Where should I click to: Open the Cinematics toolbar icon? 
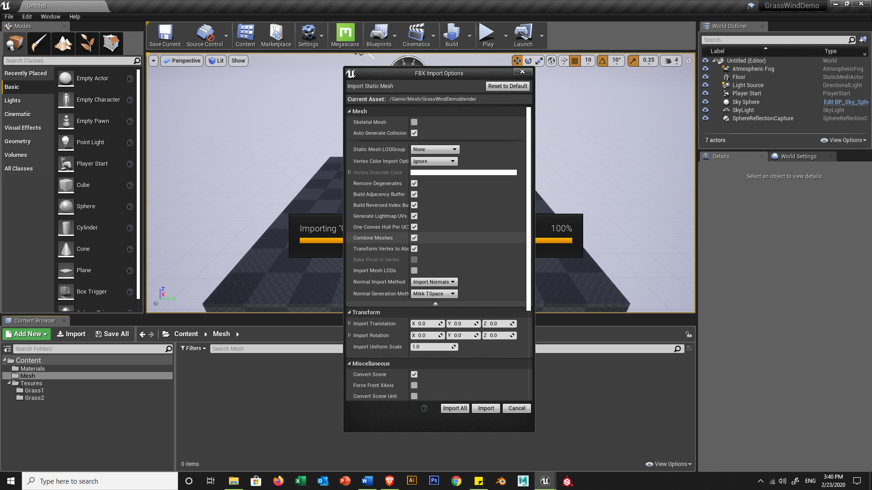click(416, 35)
